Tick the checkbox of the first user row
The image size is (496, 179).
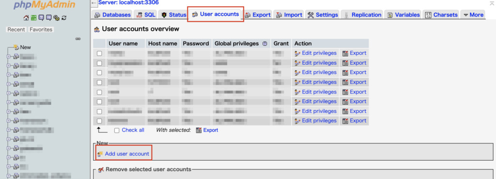pos(99,53)
